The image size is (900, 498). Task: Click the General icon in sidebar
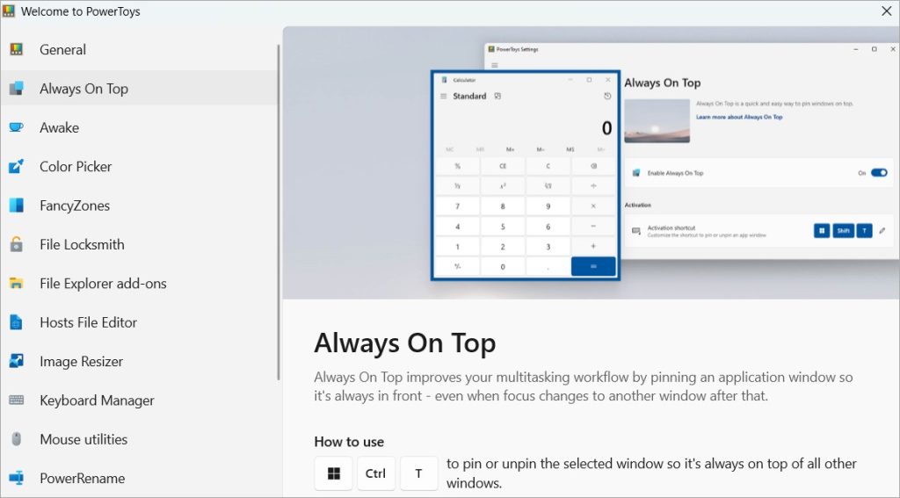click(16, 49)
